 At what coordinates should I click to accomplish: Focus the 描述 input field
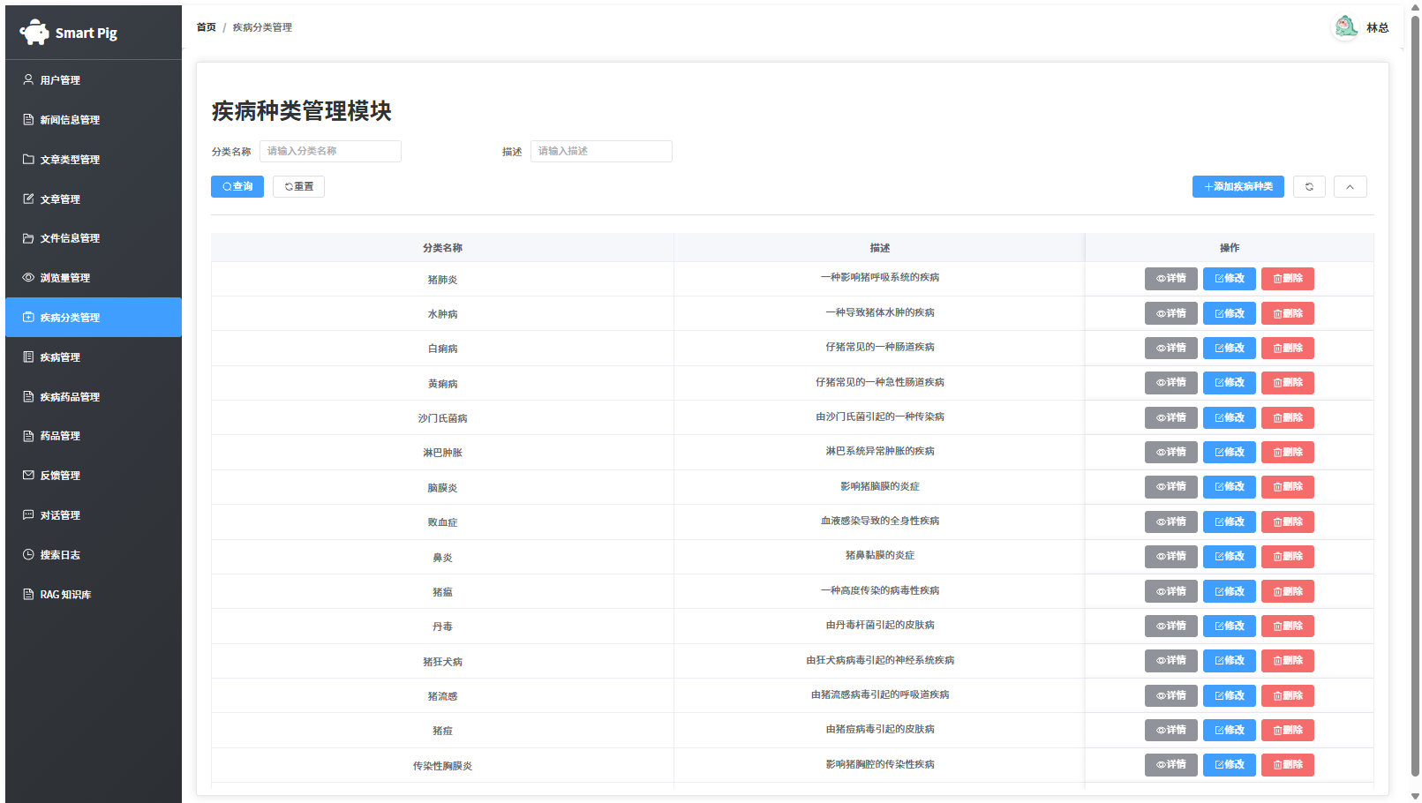tap(601, 151)
